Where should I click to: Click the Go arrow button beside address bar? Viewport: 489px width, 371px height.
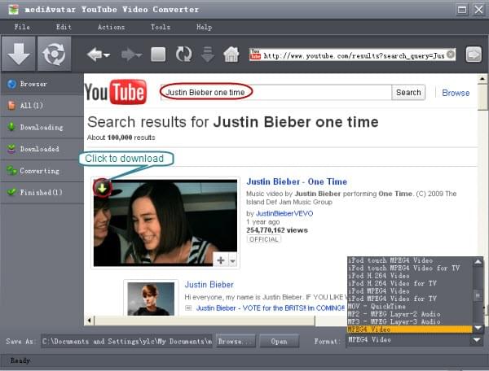point(474,55)
